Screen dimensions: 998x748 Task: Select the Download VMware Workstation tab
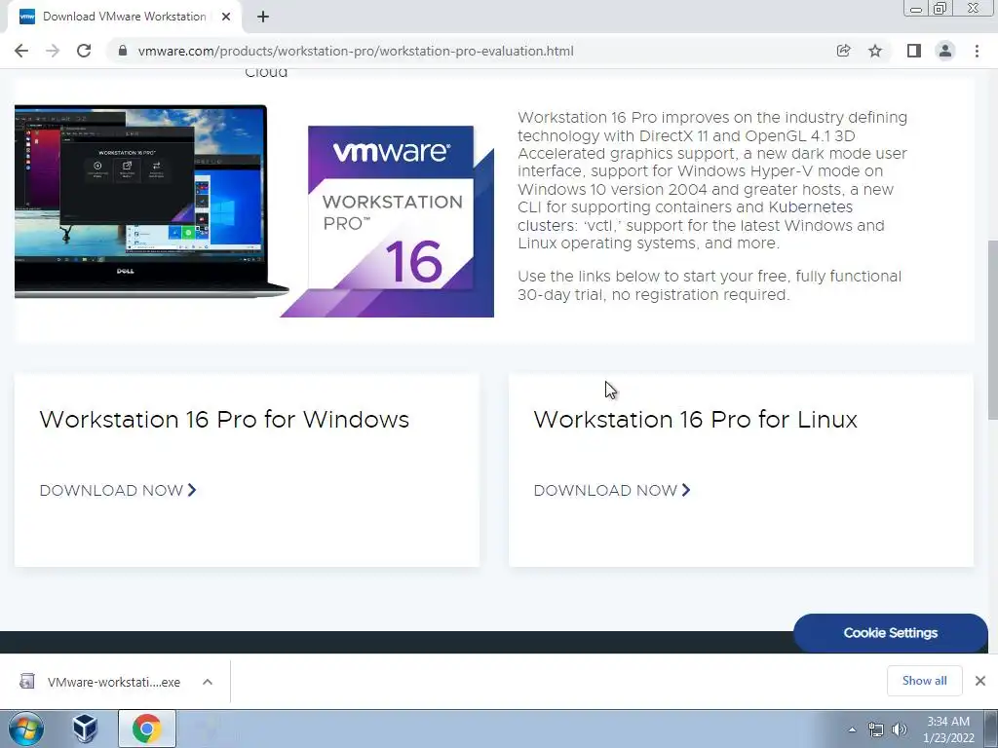124,17
